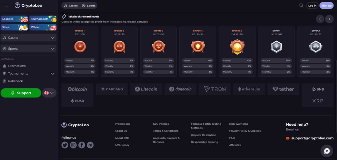Image resolution: width=337 pixels, height=160 pixels.
Task: Open the Affiliates footer link
Action: point(235,145)
